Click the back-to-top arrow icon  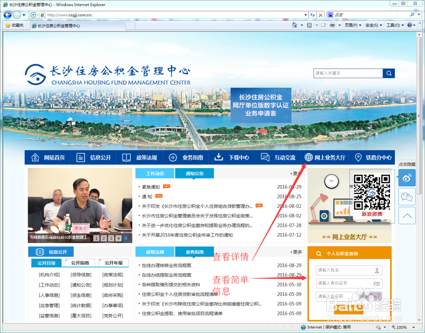407,216
